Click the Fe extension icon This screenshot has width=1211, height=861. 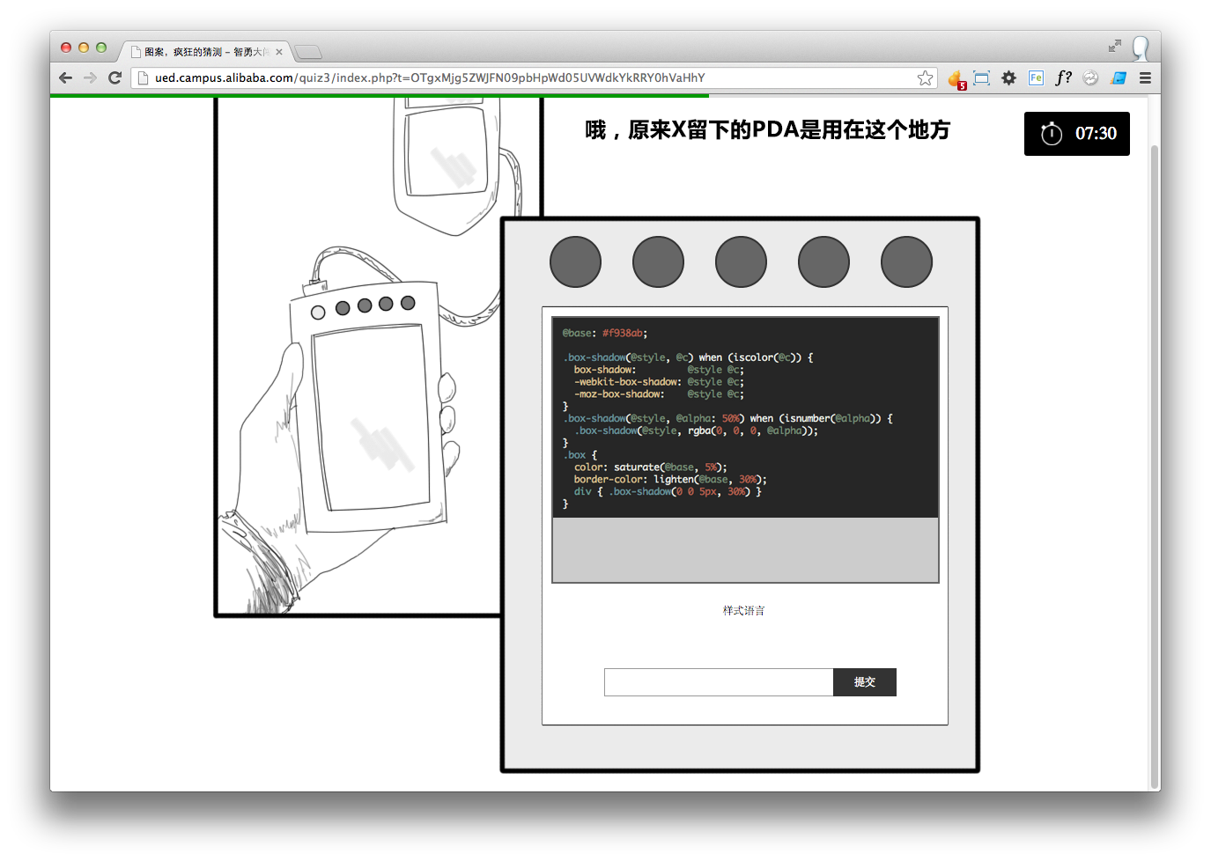tap(1036, 78)
